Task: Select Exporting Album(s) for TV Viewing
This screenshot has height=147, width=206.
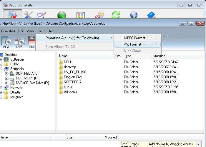Action: 75,38
